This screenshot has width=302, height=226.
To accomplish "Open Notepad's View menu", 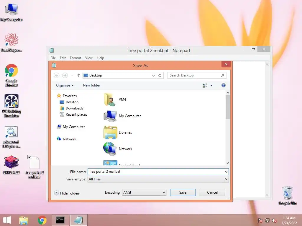I will (x=89, y=58).
